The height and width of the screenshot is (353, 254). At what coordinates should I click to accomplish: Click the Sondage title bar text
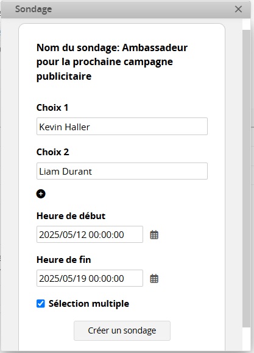(34, 9)
